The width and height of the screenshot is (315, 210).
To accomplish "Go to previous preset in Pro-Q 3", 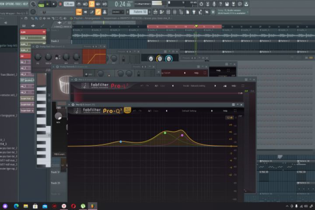I will (x=167, y=111).
